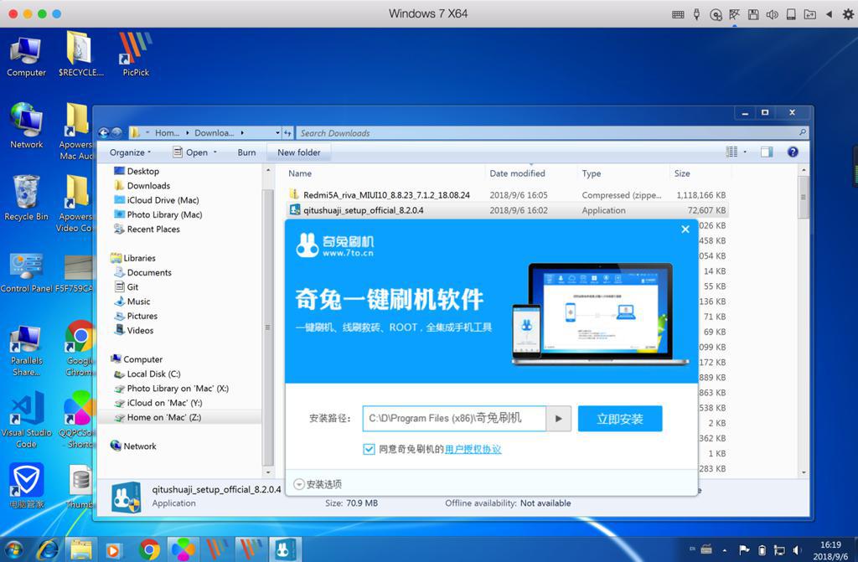Select qitushuaji_setup_official_8.2.0.4 file row

point(507,210)
